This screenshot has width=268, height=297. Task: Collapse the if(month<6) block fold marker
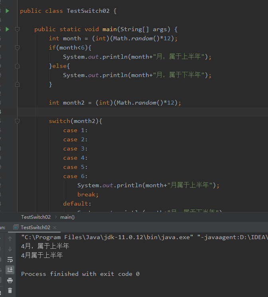pos(17,48)
